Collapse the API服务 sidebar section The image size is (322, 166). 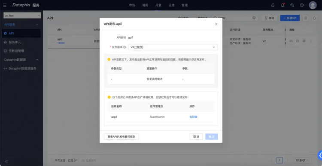coord(37,25)
